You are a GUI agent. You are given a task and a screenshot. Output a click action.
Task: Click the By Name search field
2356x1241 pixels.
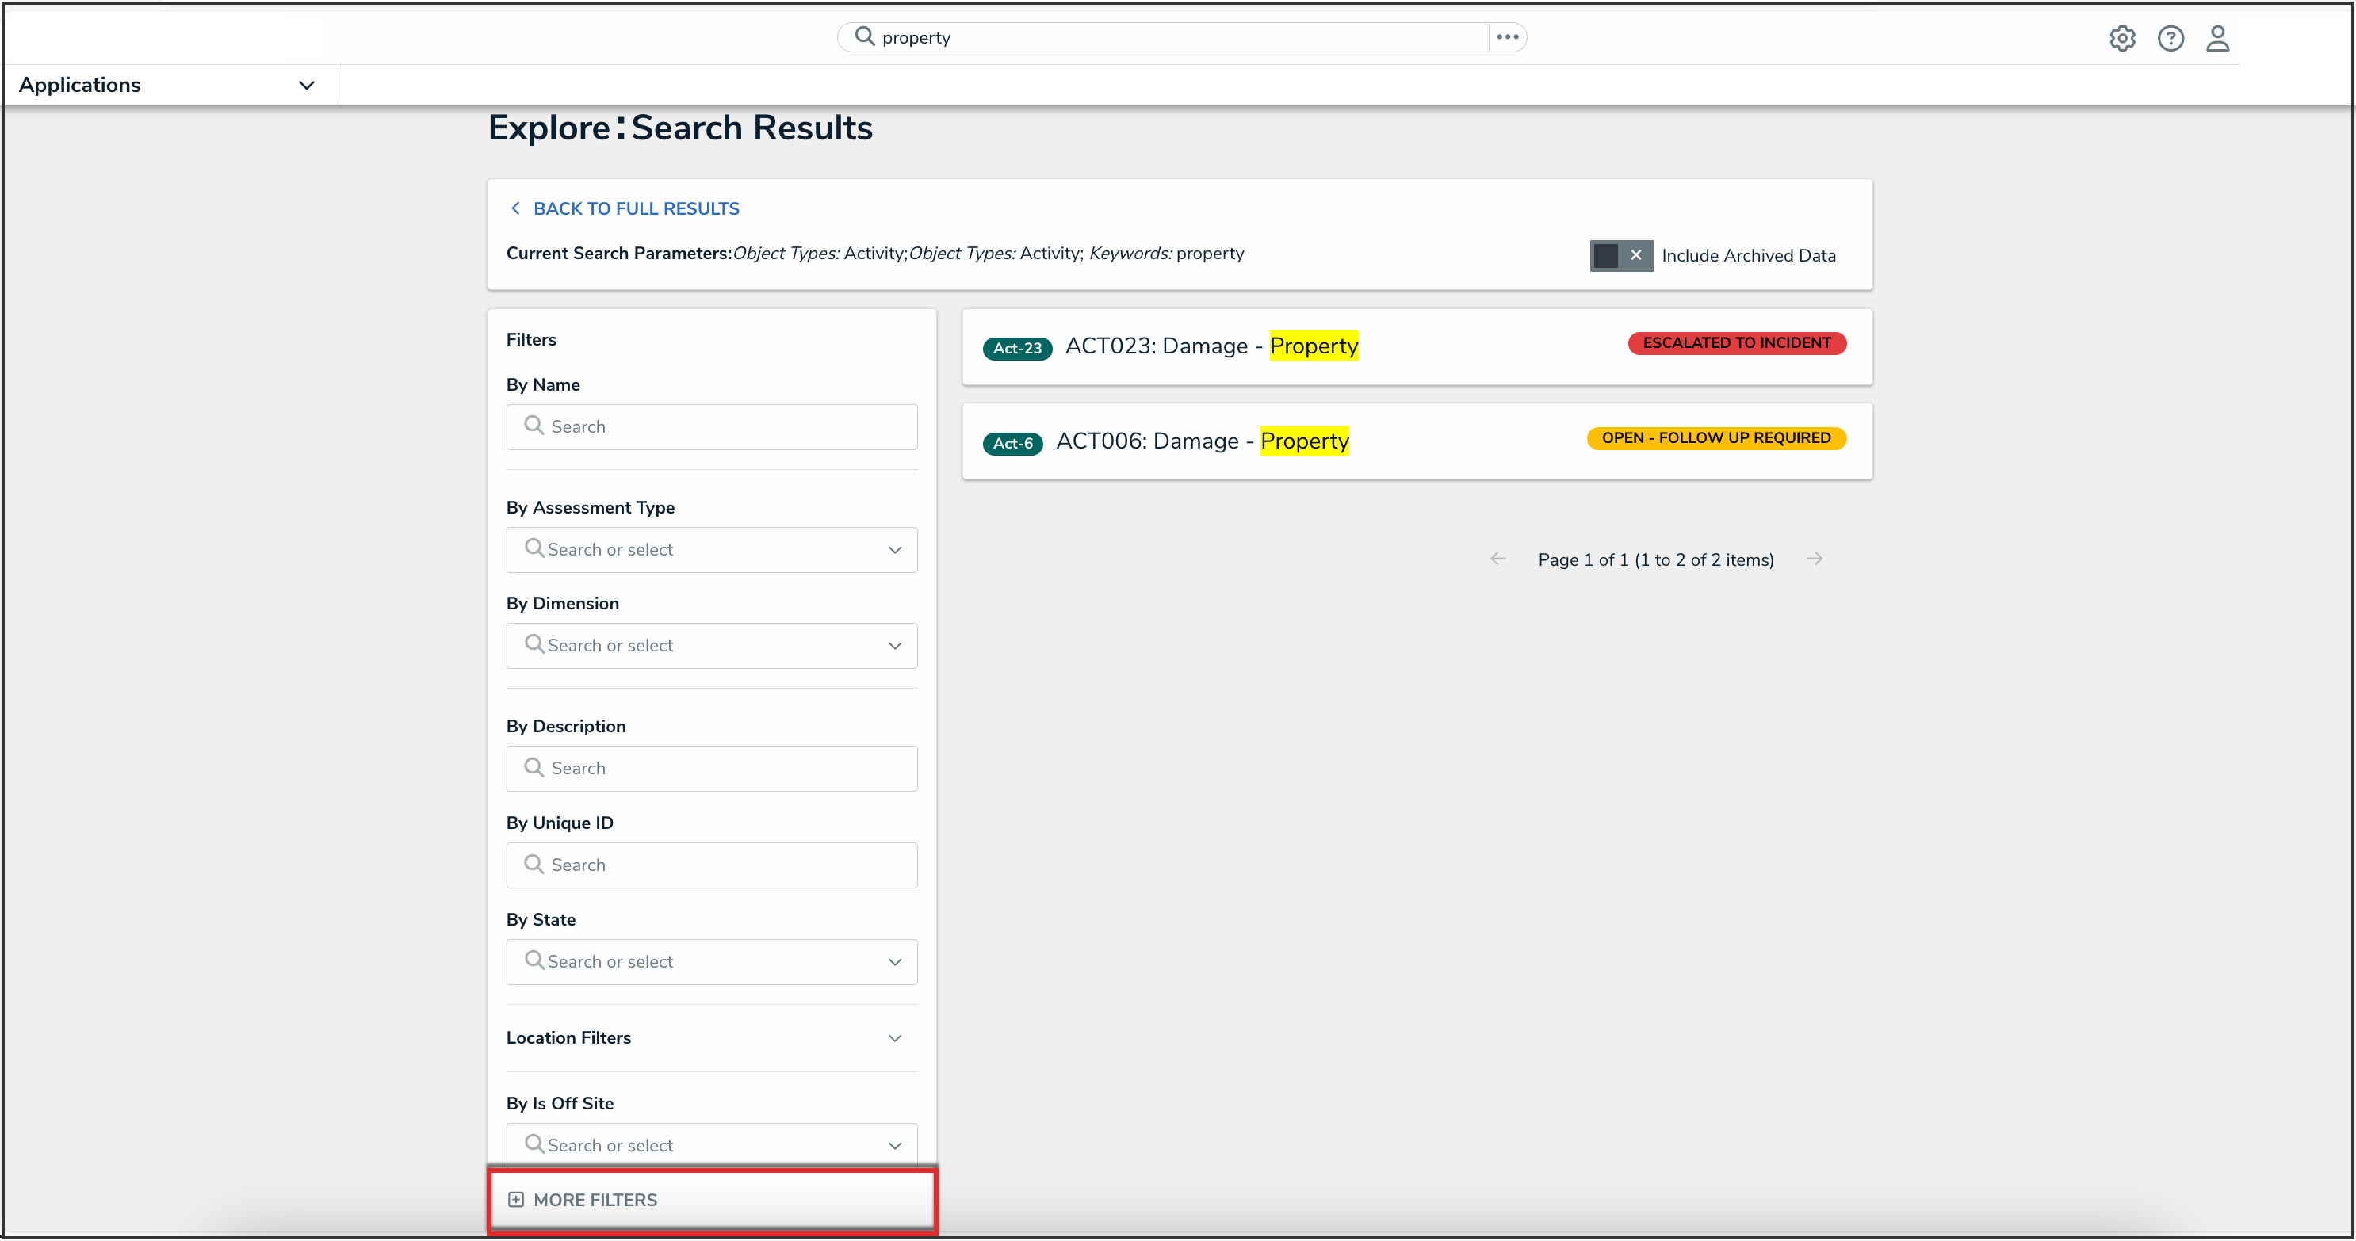click(x=712, y=427)
